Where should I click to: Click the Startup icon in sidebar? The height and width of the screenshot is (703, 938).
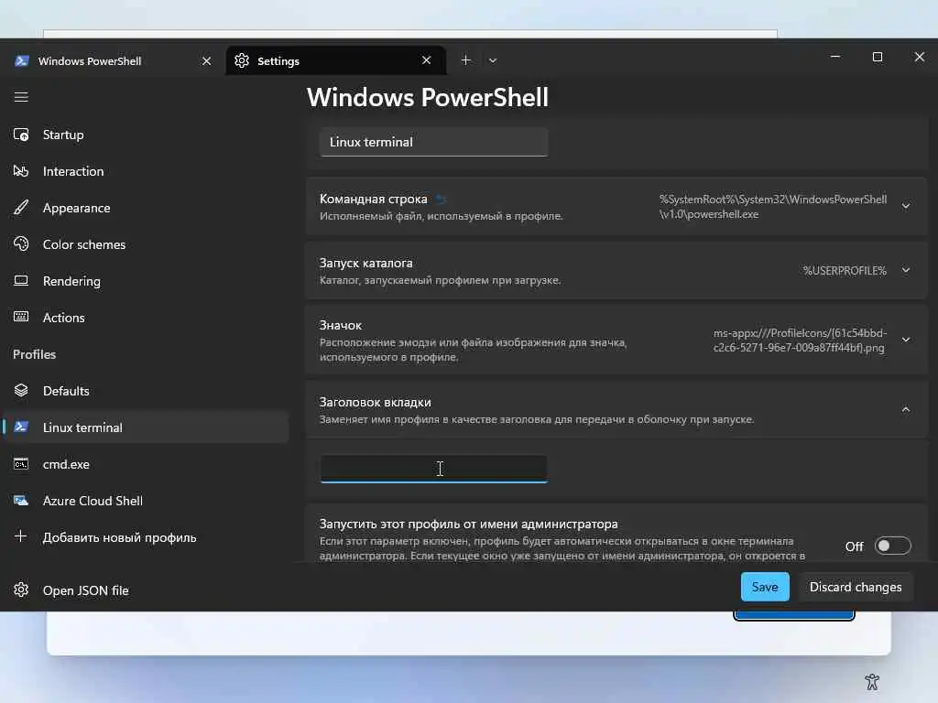tap(21, 135)
